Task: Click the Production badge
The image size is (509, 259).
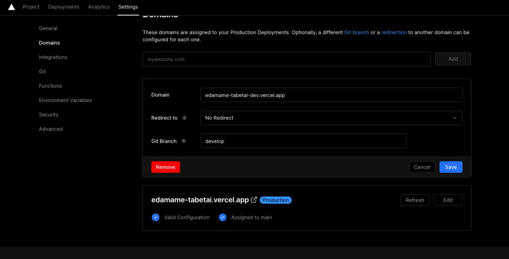Action: (x=276, y=200)
